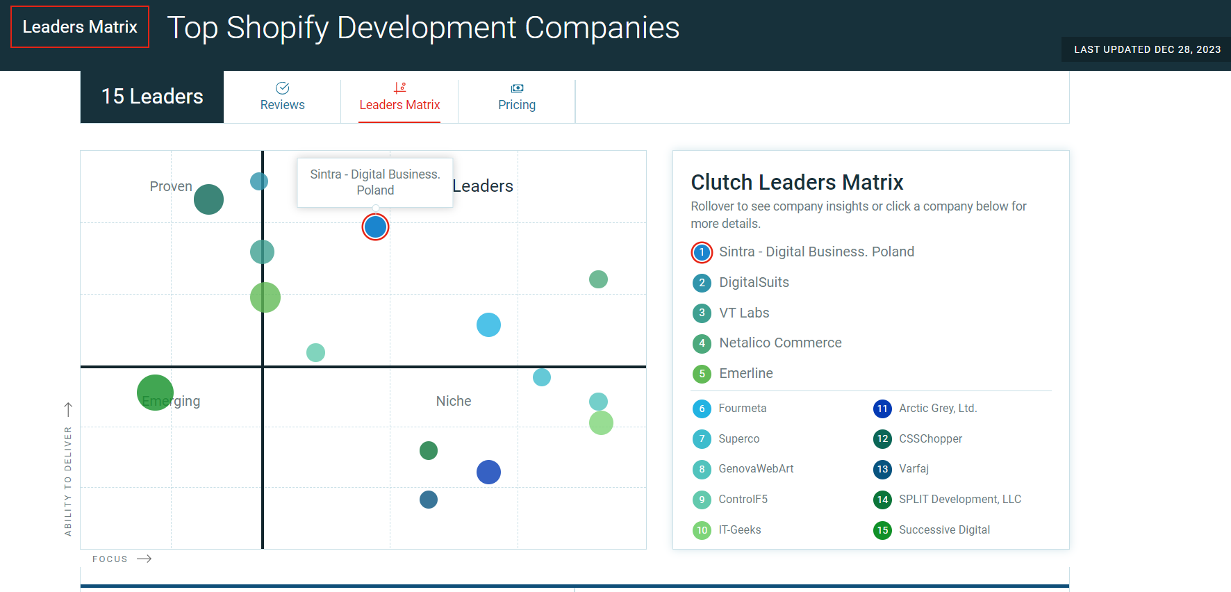
Task: Open the Netalico Commerce company link
Action: pyautogui.click(x=780, y=343)
